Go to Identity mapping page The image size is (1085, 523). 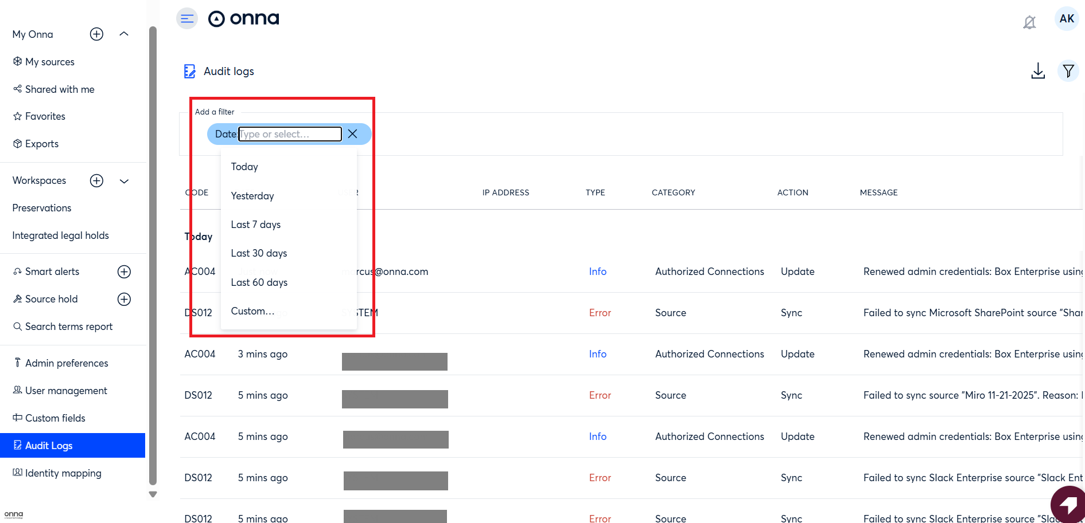click(x=63, y=473)
